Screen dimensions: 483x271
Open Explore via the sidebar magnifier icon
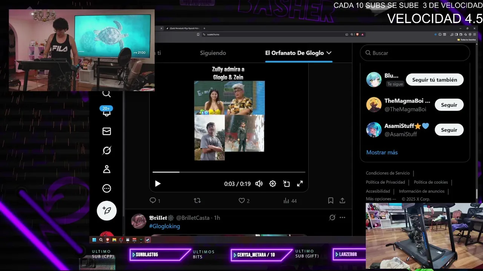coord(107,94)
